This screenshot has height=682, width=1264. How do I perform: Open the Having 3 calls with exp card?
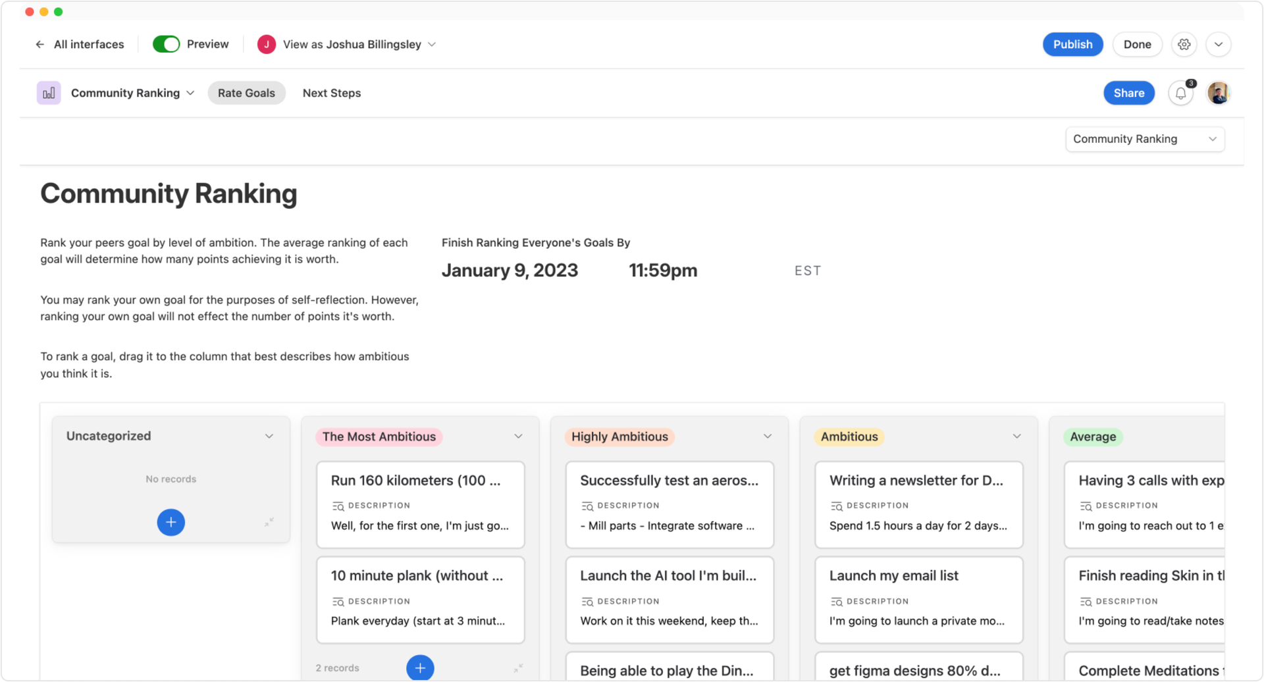pyautogui.click(x=1144, y=504)
